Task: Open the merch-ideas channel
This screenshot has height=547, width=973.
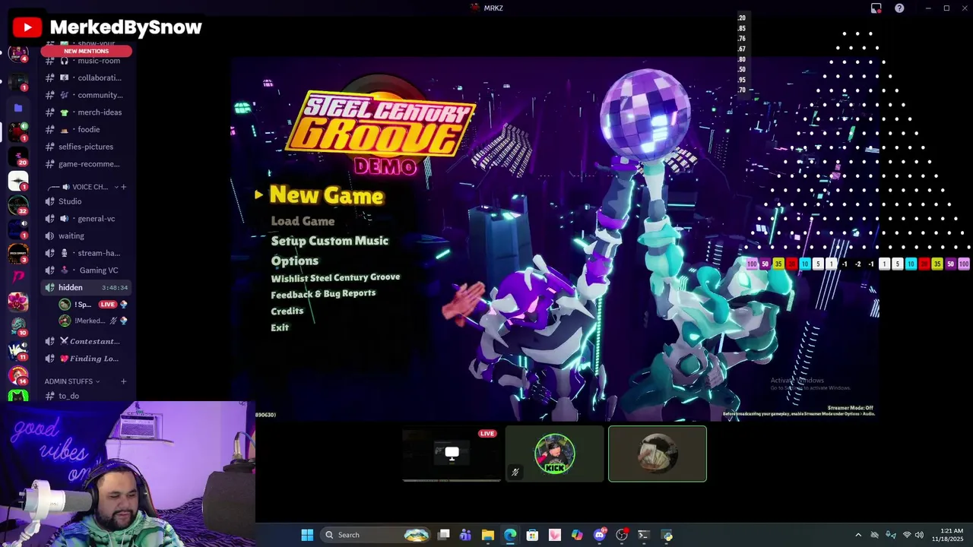Action: pyautogui.click(x=87, y=112)
